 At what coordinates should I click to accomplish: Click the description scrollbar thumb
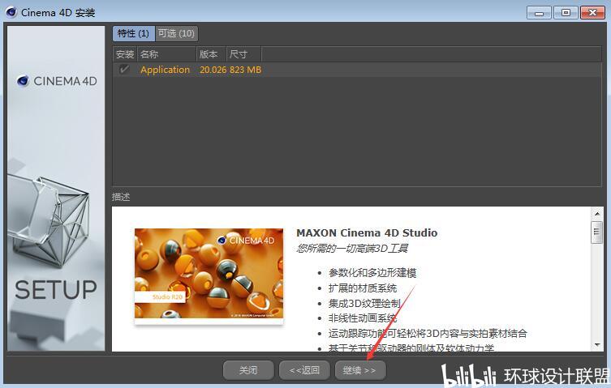tap(596, 232)
